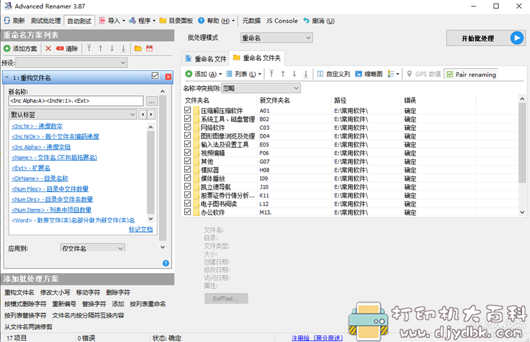Open the 帮助 help menu
Screen dimensions: 530x342
coord(217,21)
